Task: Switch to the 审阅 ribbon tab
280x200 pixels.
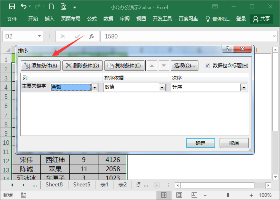Action: tap(125, 19)
